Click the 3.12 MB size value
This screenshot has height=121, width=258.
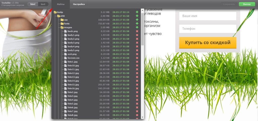(105, 12)
